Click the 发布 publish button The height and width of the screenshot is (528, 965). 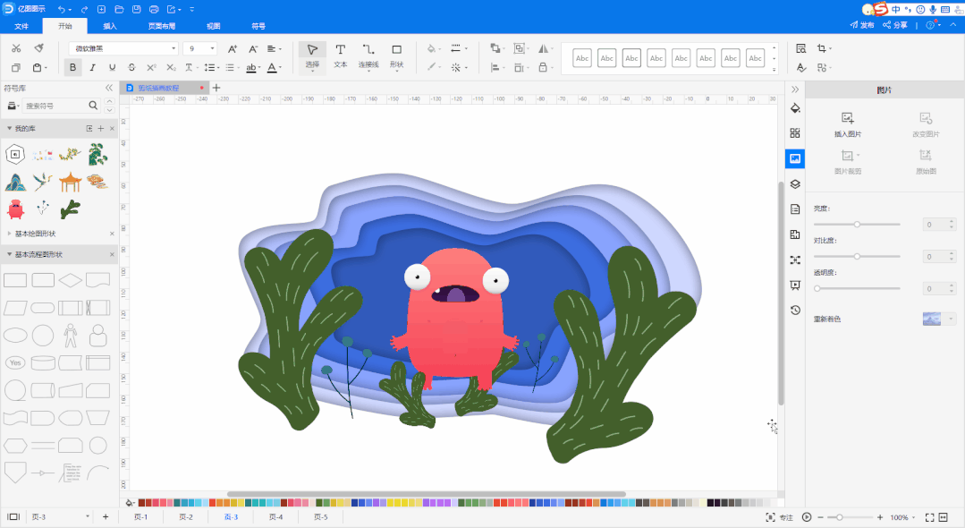861,25
